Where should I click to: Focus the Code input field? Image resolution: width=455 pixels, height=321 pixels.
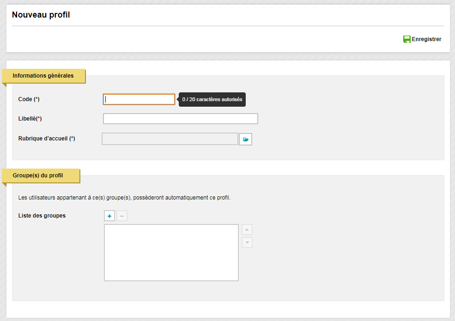pyautogui.click(x=139, y=99)
